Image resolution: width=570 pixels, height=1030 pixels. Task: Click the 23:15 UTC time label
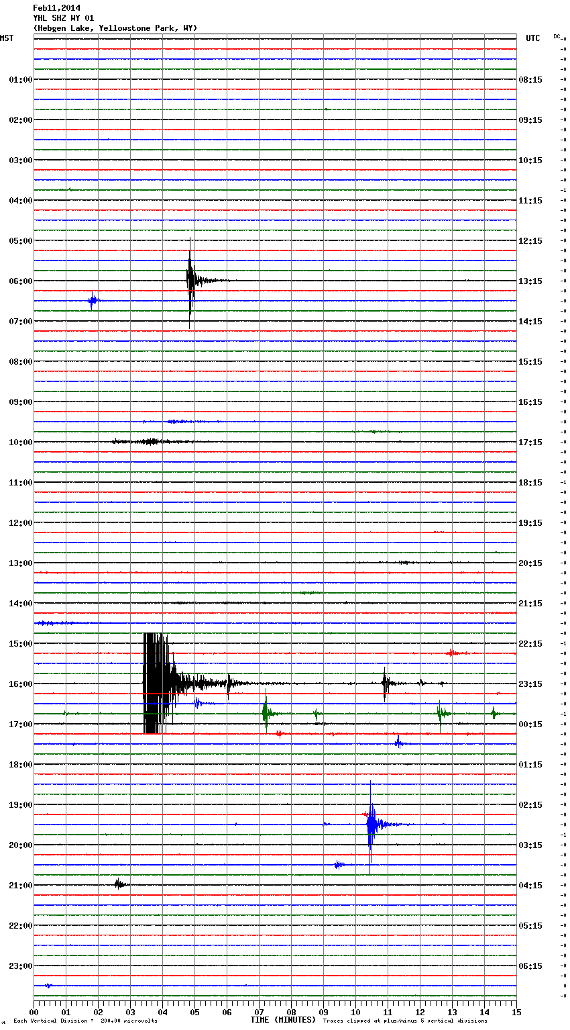click(530, 684)
